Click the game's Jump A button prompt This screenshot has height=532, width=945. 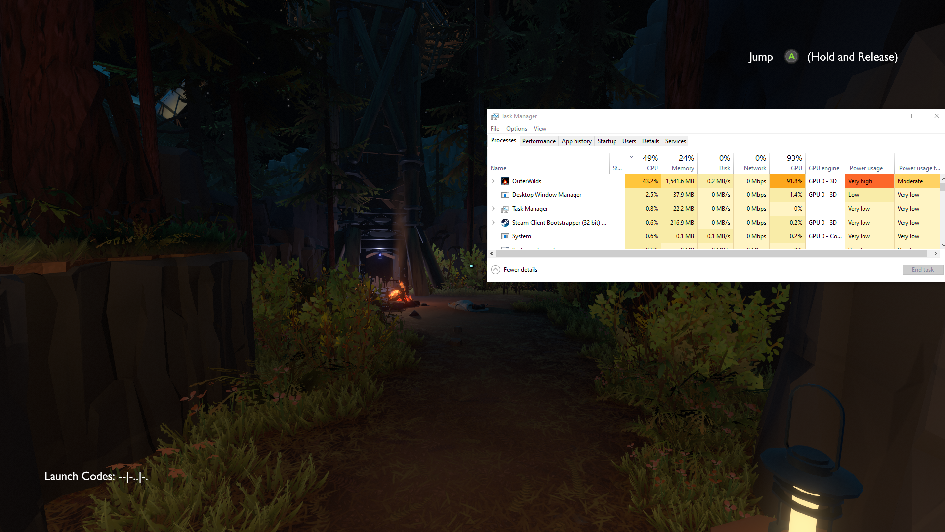coord(791,57)
